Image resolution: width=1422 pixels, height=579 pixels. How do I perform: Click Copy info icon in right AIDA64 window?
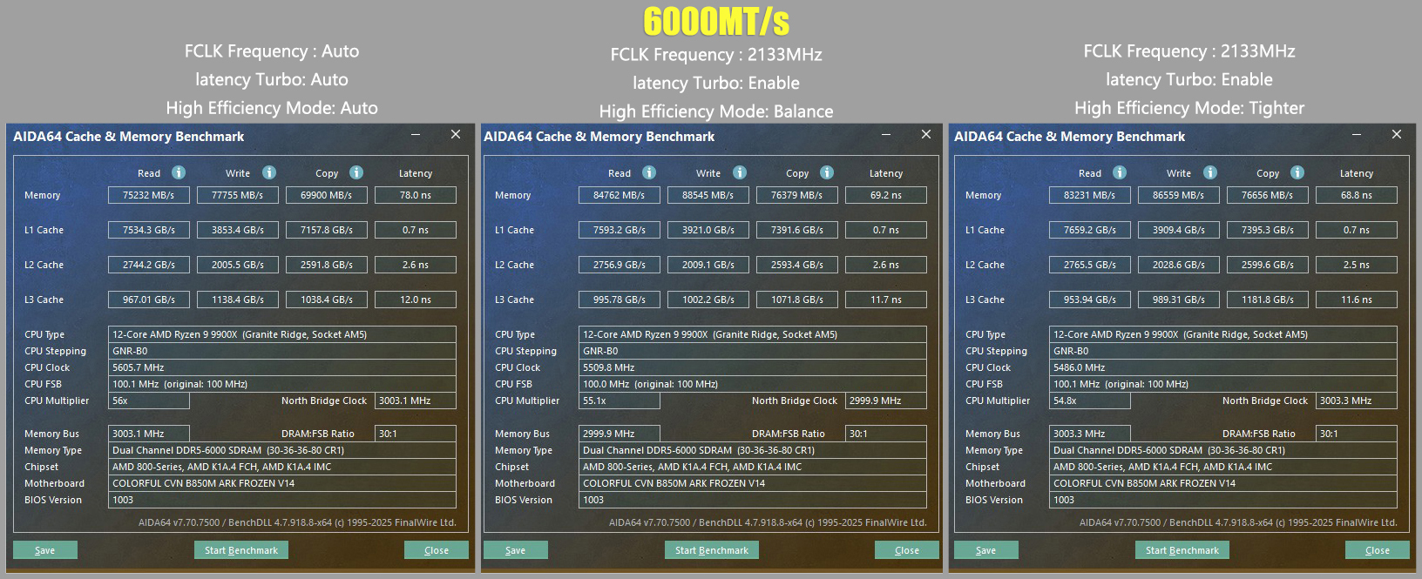1297,172
